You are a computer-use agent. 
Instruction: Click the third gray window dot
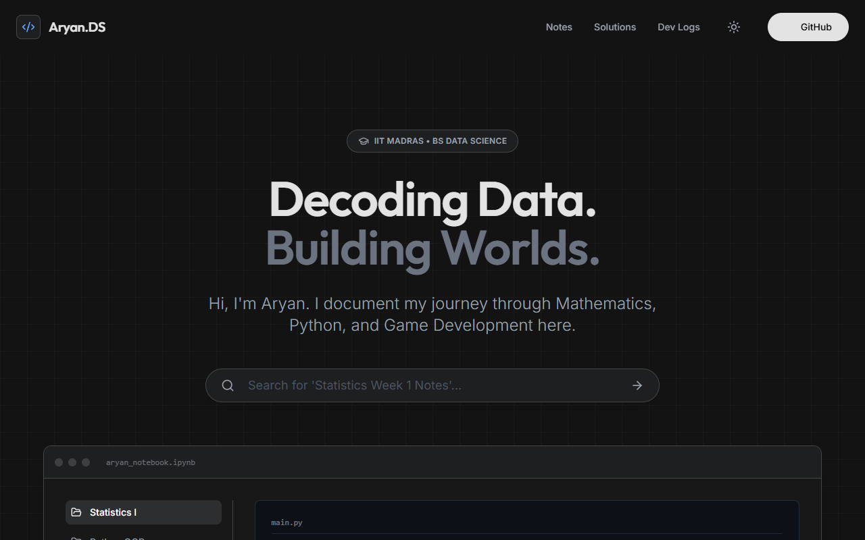click(86, 462)
